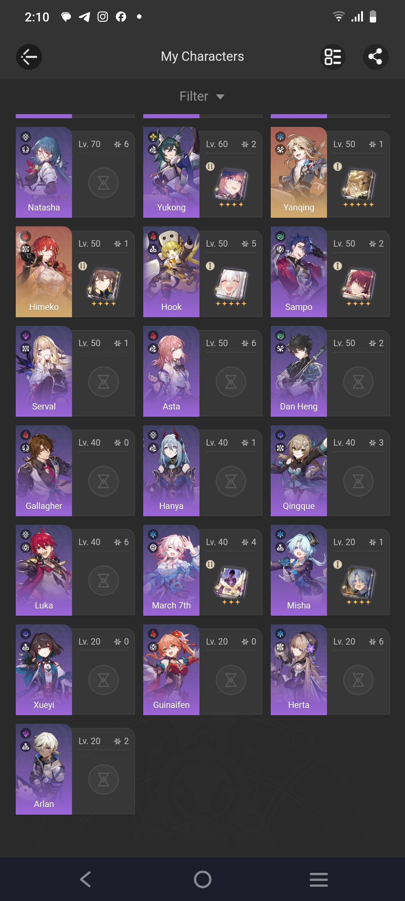Image resolution: width=405 pixels, height=901 pixels.
Task: Click the Filter dropdown arrow
Action: coord(220,97)
